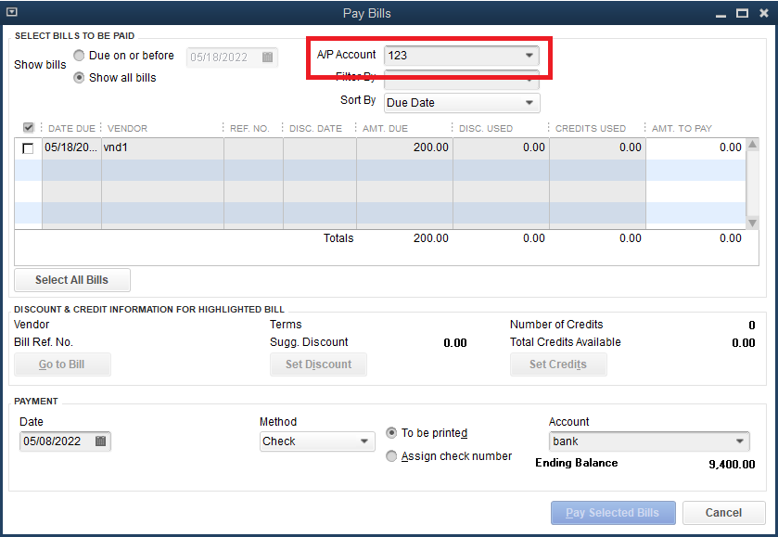Select 'Show all bills' radio button
Image resolution: width=778 pixels, height=537 pixels.
tap(80, 78)
